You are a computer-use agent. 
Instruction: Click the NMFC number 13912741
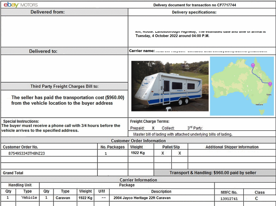229,199
